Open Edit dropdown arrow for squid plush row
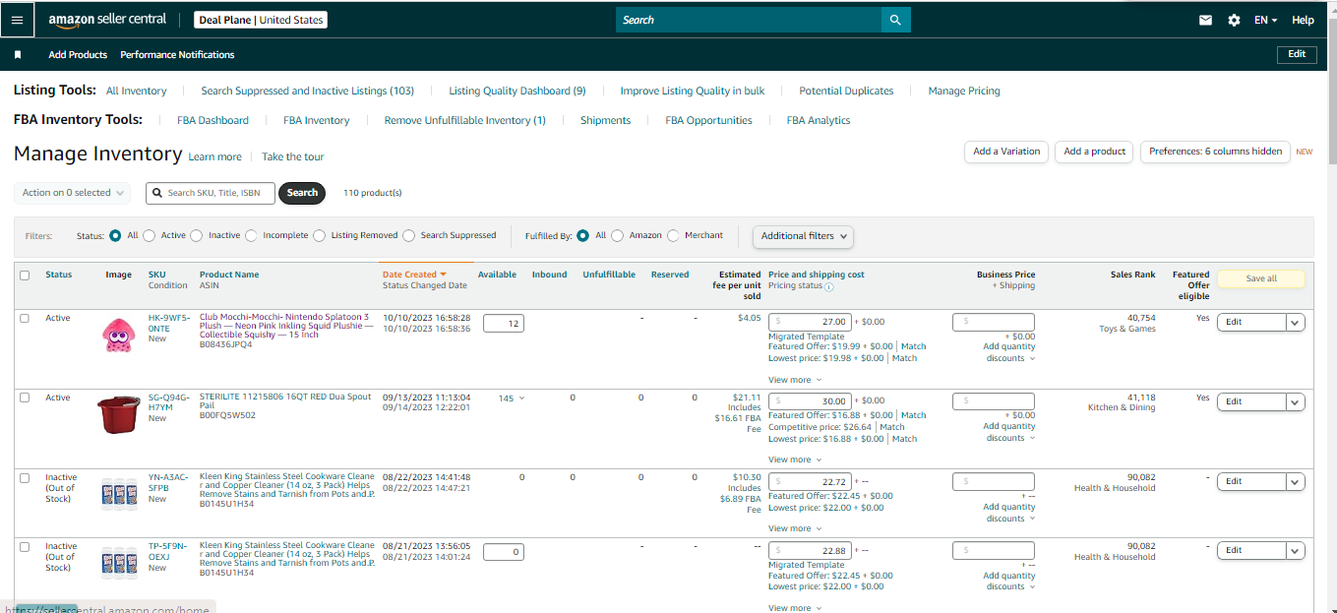 [1296, 322]
